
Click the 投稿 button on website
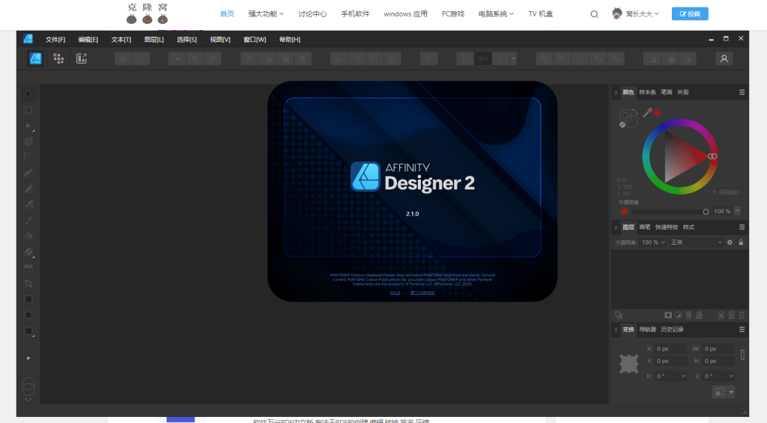[690, 14]
